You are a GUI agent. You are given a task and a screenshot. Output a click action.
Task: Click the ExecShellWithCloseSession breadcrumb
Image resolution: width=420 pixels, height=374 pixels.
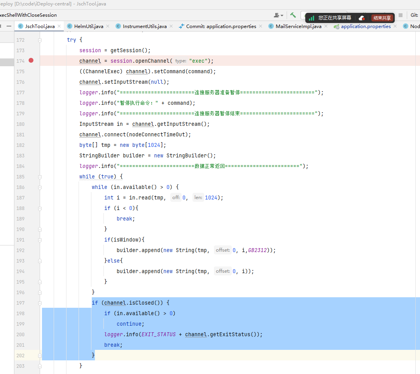point(28,15)
